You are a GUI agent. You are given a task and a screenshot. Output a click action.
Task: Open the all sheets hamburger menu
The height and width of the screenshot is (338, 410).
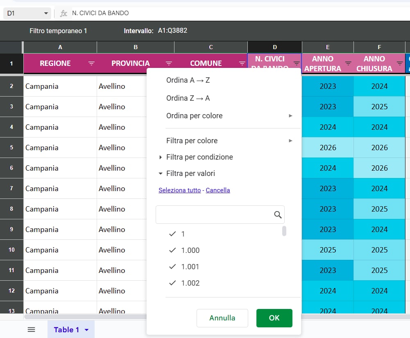(x=31, y=329)
